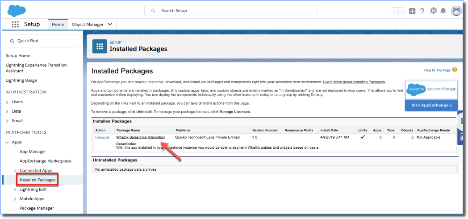Image resolution: width=468 pixels, height=219 pixels.
Task: Focus the Search Setup field
Action: pos(231,11)
